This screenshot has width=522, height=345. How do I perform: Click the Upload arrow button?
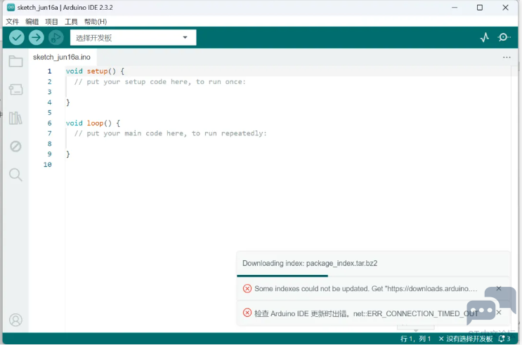point(37,38)
